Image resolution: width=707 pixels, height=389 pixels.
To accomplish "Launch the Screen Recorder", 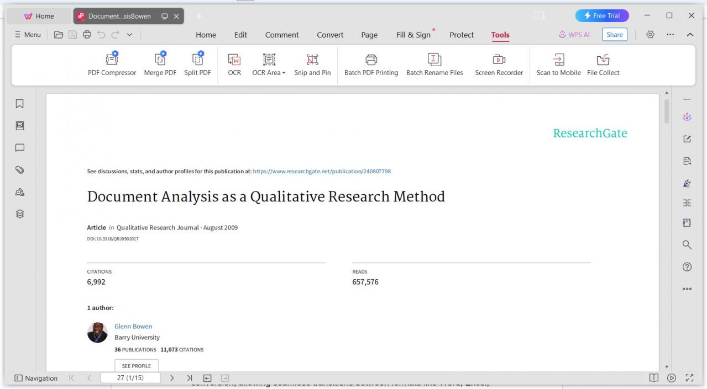I will click(x=499, y=64).
